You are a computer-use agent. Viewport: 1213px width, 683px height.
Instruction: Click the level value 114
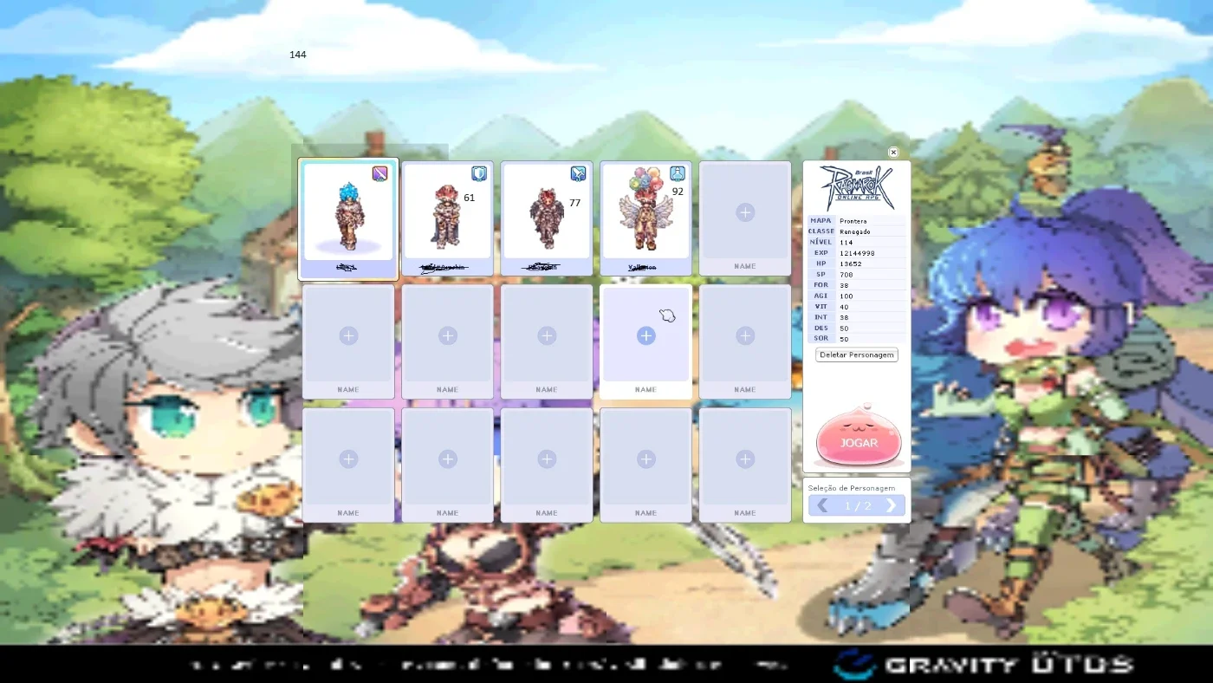(x=846, y=243)
